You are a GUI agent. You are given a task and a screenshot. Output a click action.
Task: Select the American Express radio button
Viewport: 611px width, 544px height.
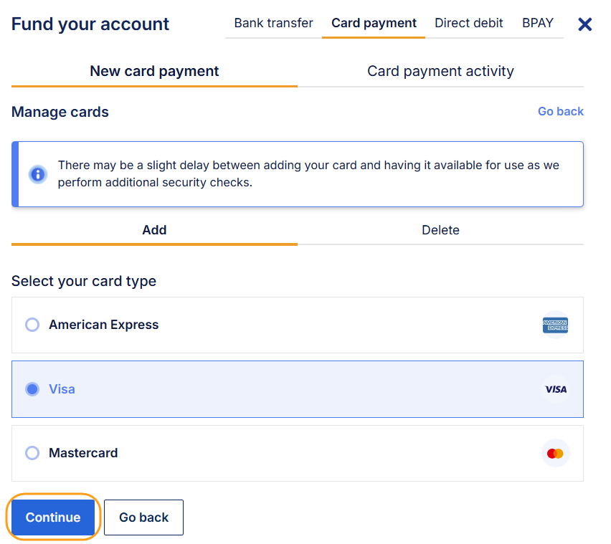[x=32, y=325]
